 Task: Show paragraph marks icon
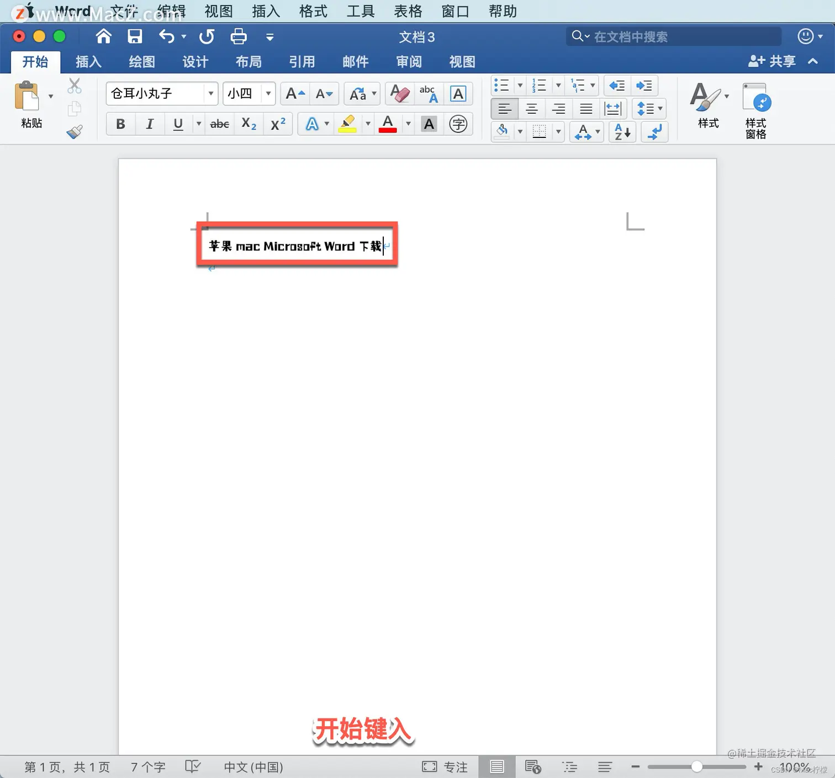655,132
